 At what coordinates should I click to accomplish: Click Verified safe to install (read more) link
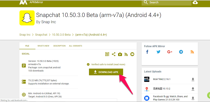click(x=108, y=64)
